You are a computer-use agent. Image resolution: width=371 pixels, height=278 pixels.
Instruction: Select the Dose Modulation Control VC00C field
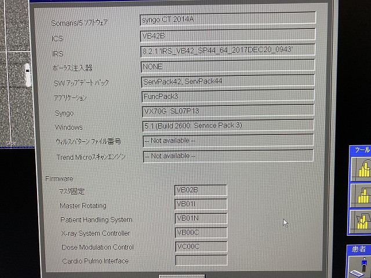coord(201,247)
